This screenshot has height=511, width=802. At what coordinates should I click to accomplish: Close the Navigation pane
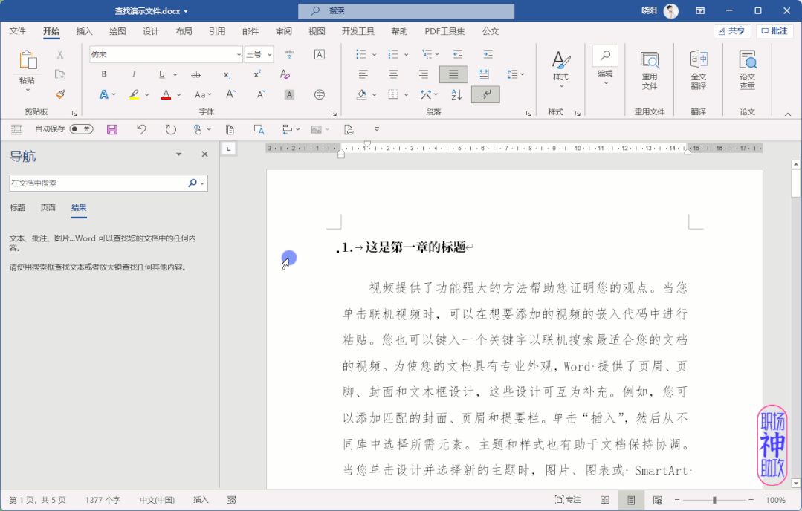204,154
